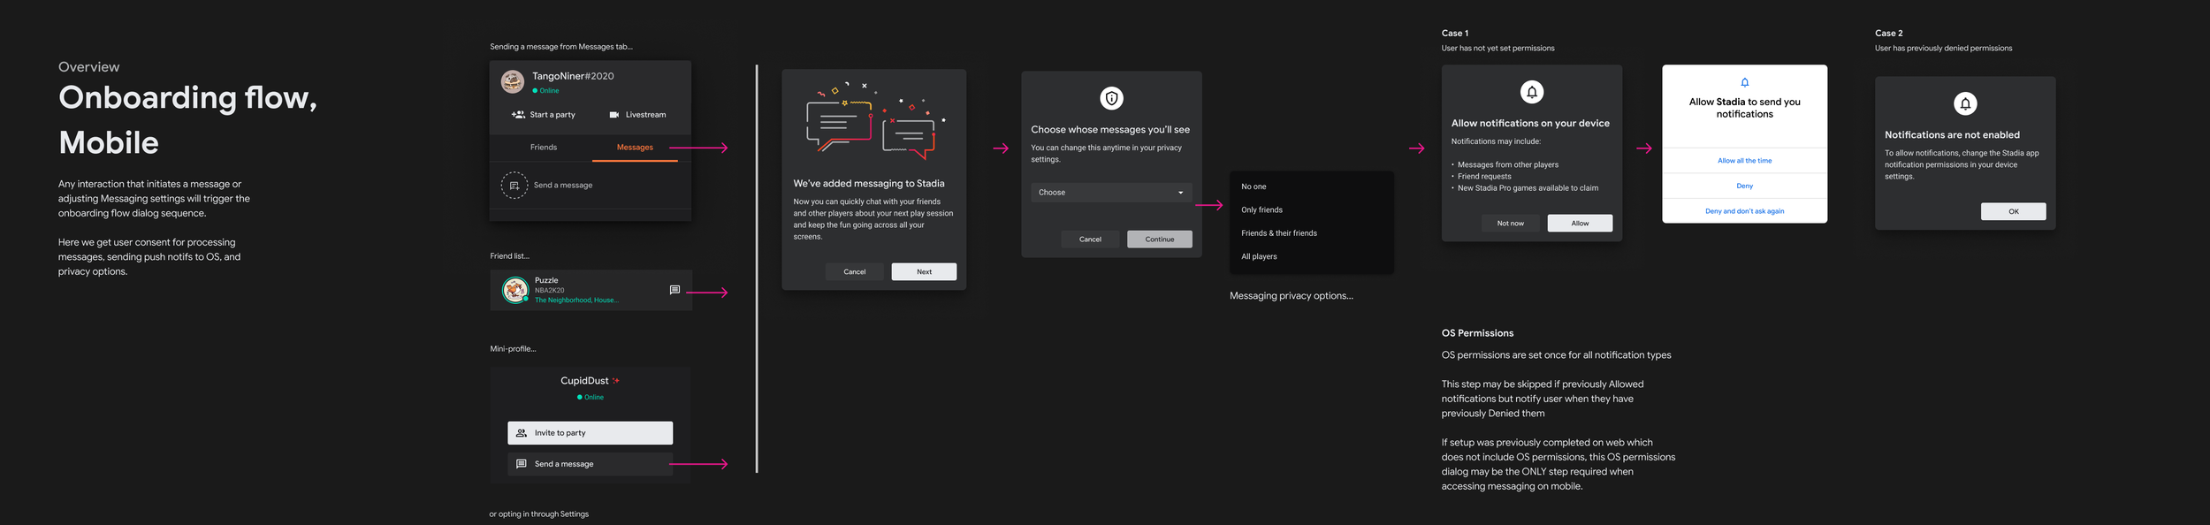Click Puzzle friend avatar
Screen dimensions: 2210x525
pos(515,289)
